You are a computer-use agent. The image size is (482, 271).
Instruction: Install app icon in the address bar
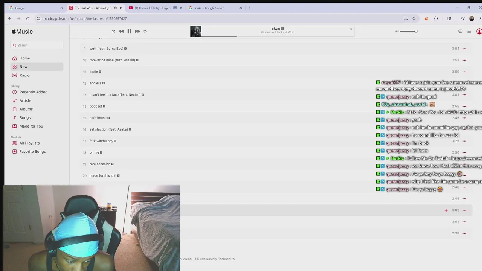coord(406,18)
